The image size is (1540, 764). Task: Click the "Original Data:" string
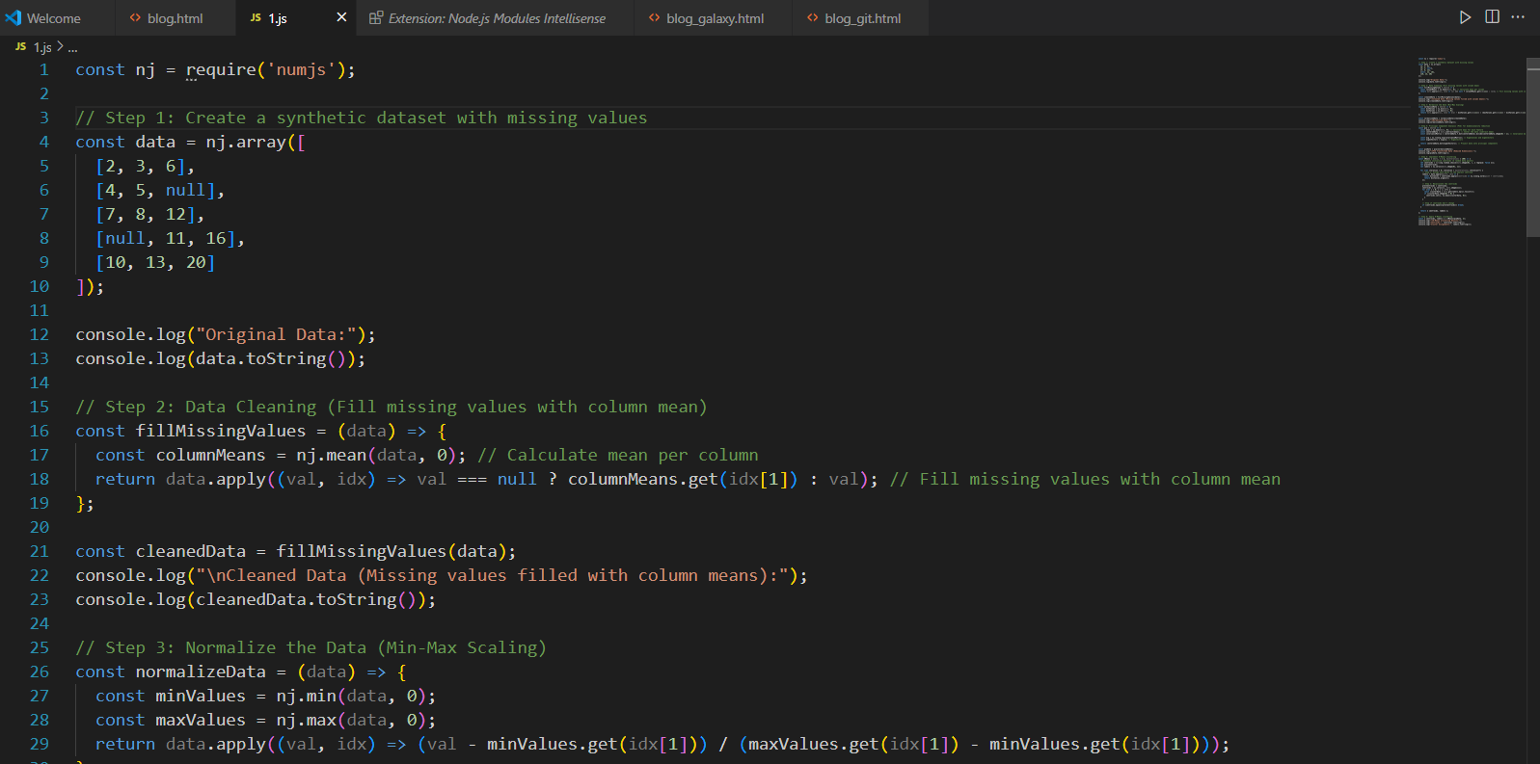coord(281,334)
